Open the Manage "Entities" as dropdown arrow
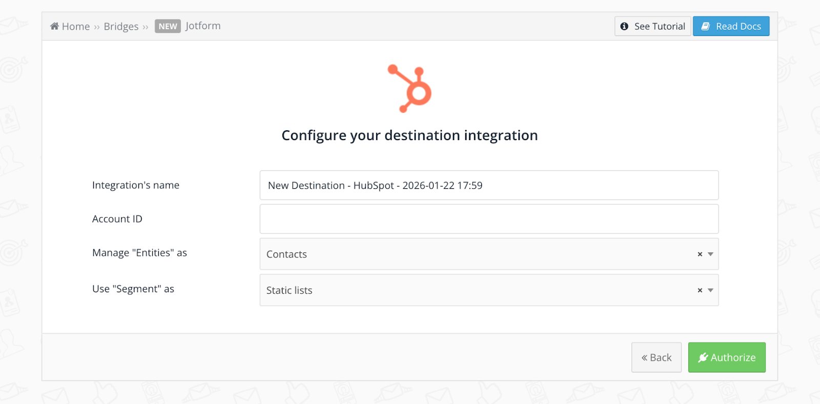The height and width of the screenshot is (404, 820). pos(710,254)
